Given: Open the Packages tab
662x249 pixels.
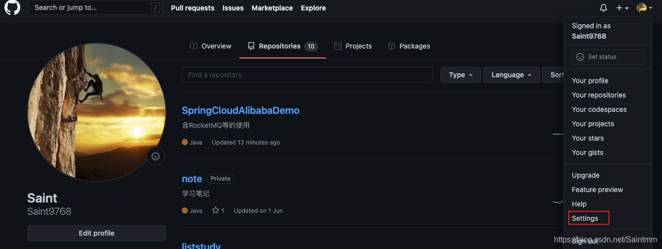Looking at the screenshot, I should pos(408,46).
